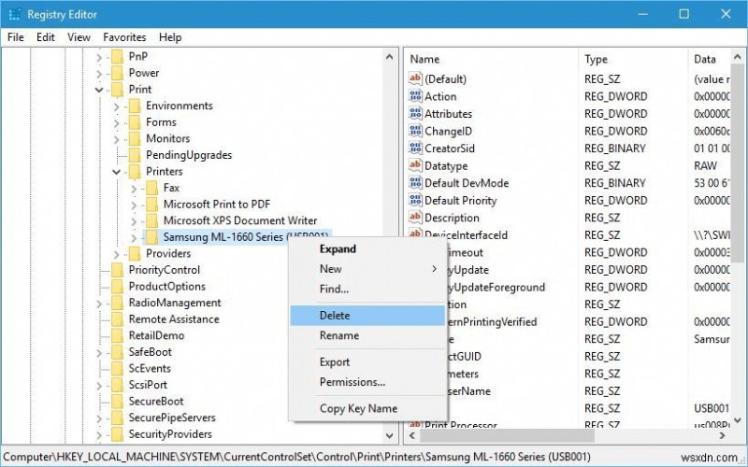The width and height of the screenshot is (748, 467).
Task: Click the Monitors folder icon
Action: (x=135, y=138)
